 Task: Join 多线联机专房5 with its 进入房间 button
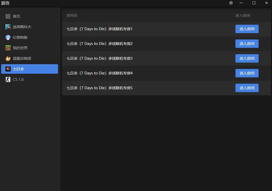247,88
